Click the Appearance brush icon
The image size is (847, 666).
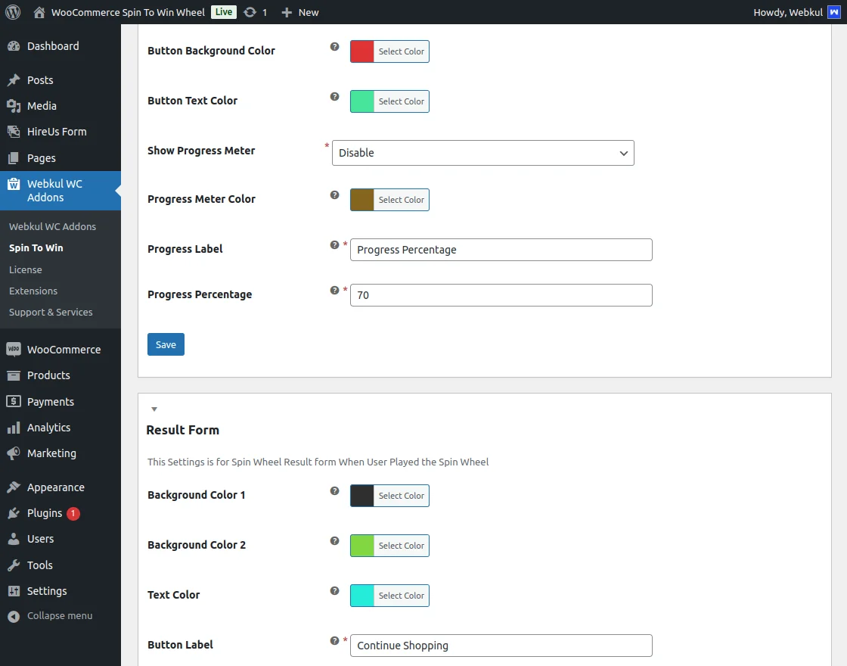[14, 487]
